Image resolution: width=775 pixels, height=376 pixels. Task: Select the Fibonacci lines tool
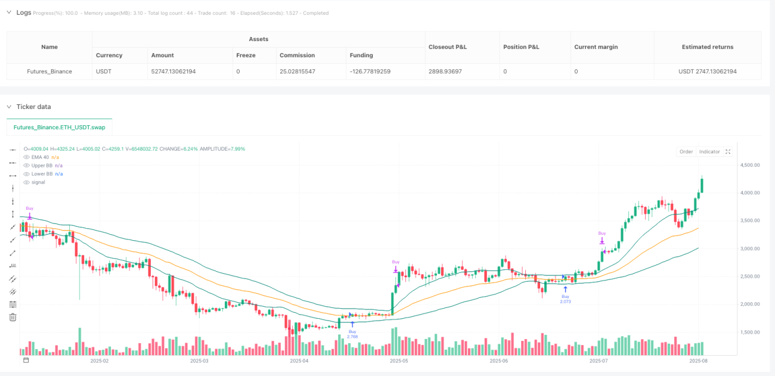click(x=13, y=304)
